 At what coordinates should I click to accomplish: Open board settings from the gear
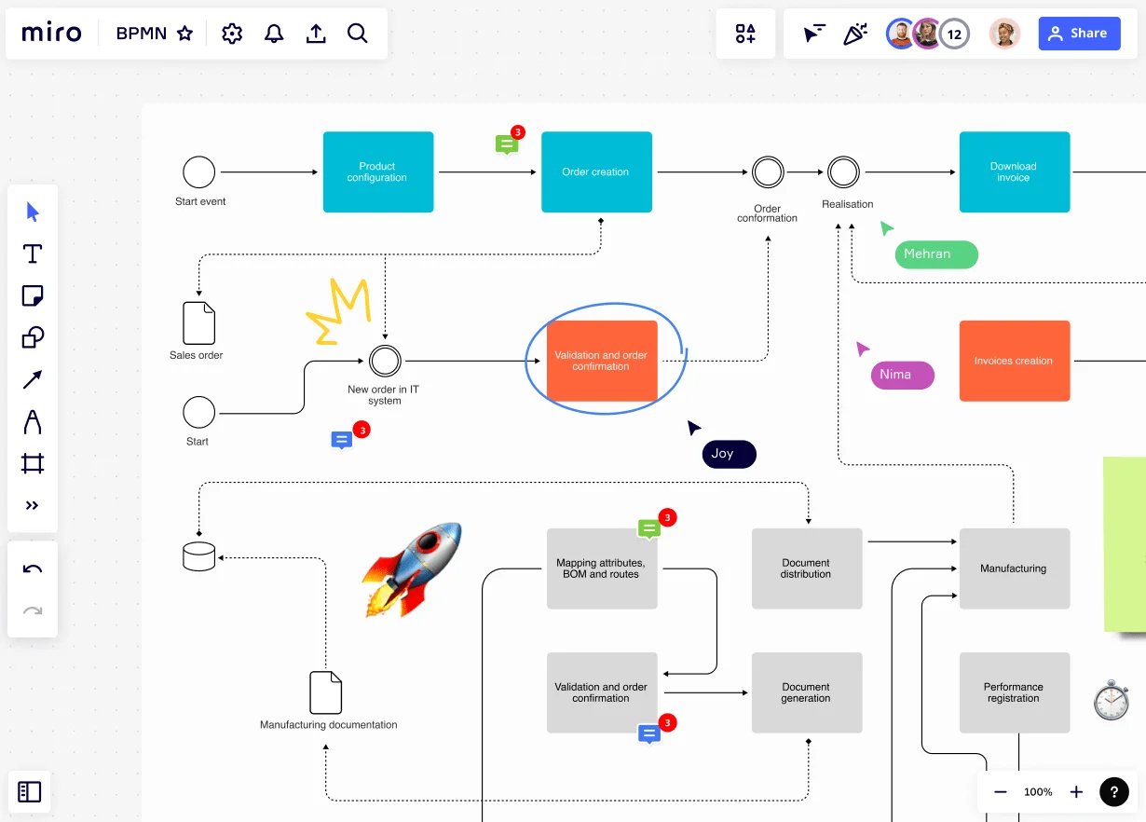[231, 33]
